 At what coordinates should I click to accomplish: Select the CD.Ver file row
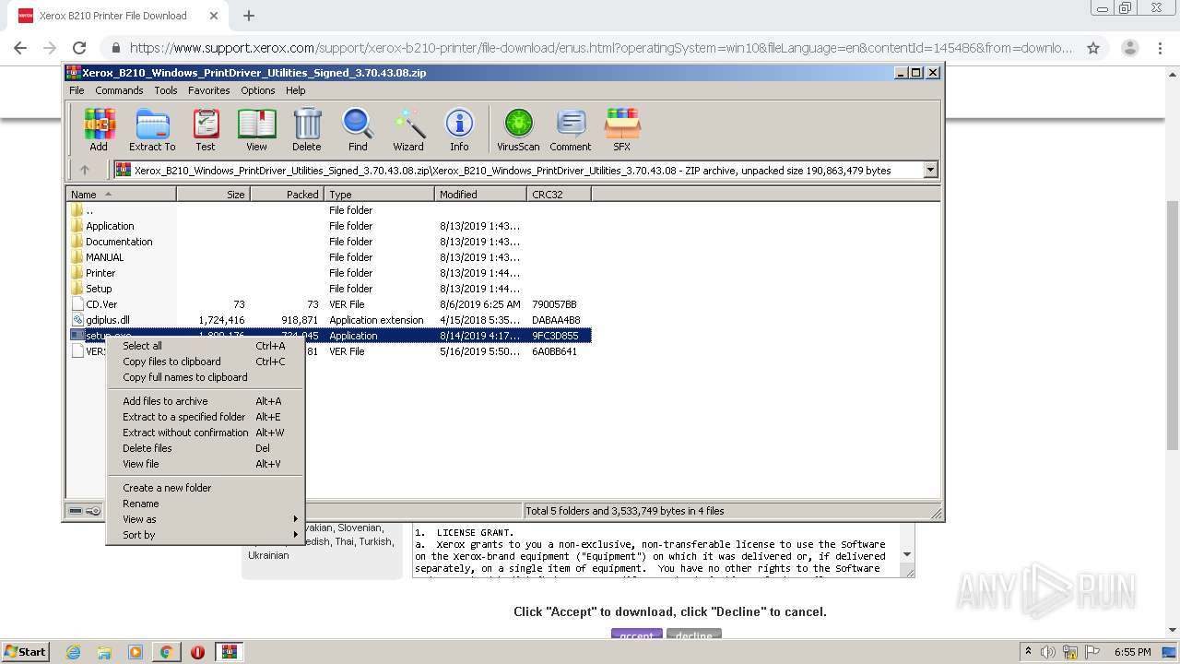point(330,304)
